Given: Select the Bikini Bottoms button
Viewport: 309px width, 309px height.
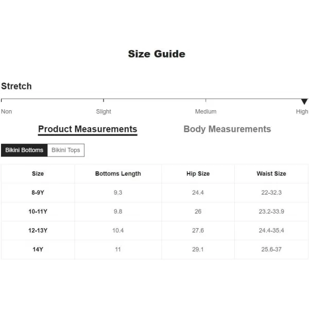Looking at the screenshot, I should [24, 150].
